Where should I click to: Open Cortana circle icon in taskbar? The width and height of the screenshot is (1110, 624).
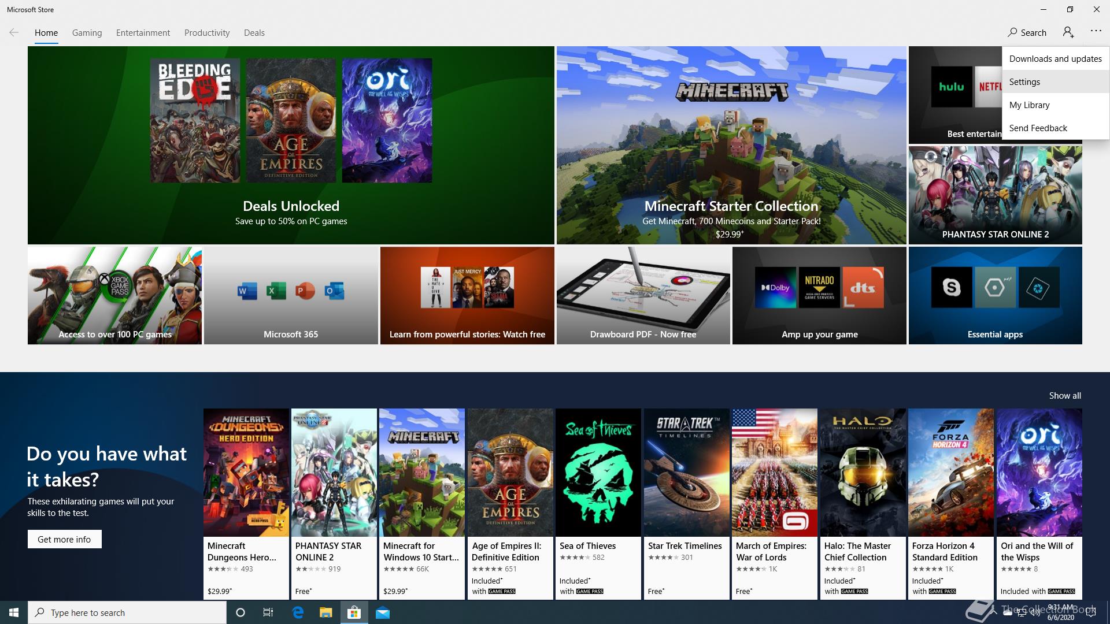pyautogui.click(x=240, y=612)
